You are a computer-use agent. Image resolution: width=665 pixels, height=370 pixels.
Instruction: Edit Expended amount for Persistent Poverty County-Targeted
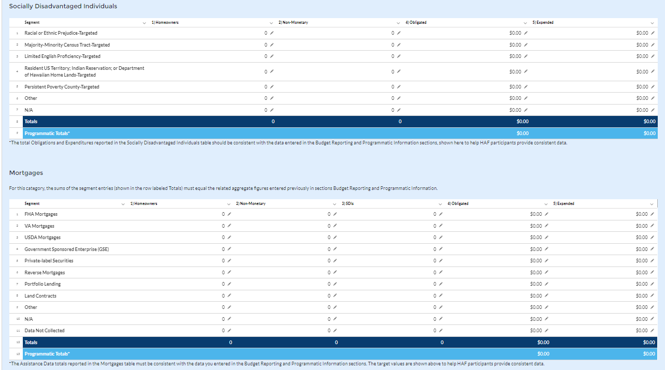click(652, 87)
